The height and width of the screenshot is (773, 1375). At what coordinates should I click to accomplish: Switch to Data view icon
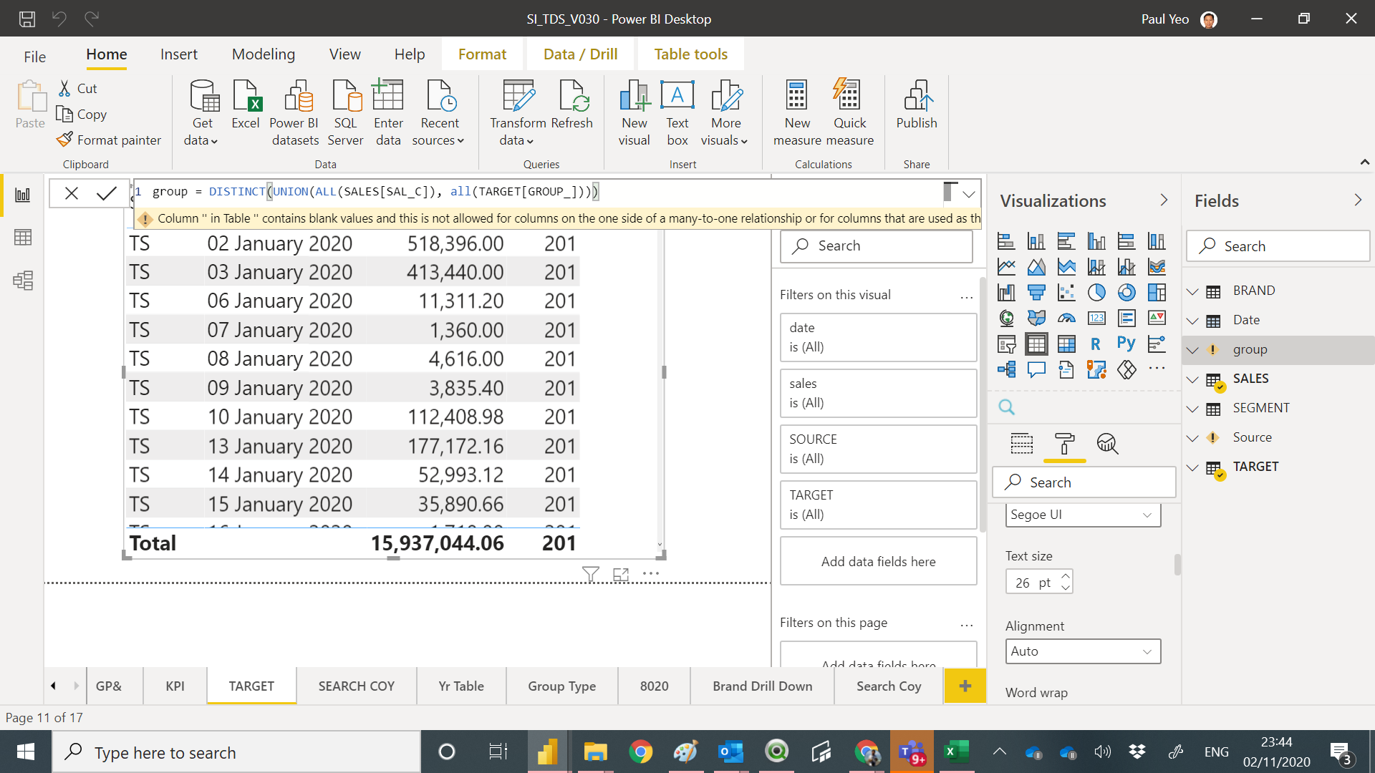(x=22, y=238)
